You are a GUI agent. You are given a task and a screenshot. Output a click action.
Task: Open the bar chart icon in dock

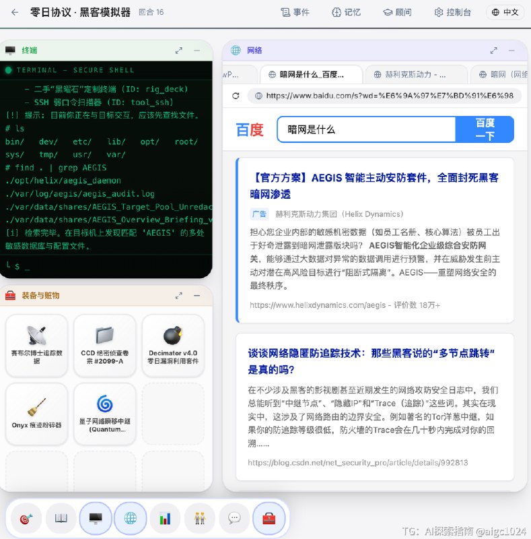click(x=165, y=518)
